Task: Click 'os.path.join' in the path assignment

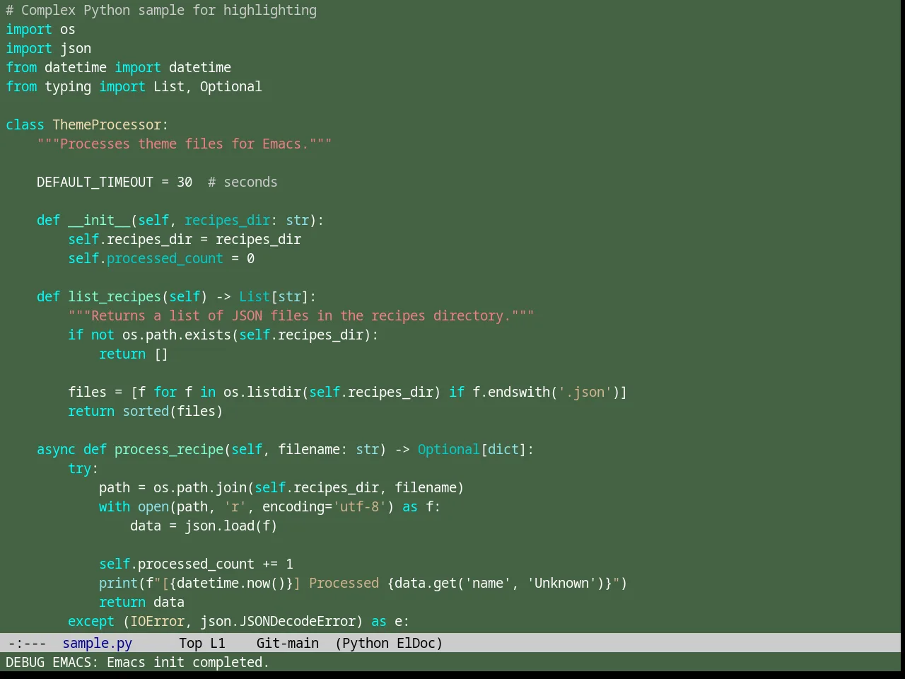Action: click(200, 487)
